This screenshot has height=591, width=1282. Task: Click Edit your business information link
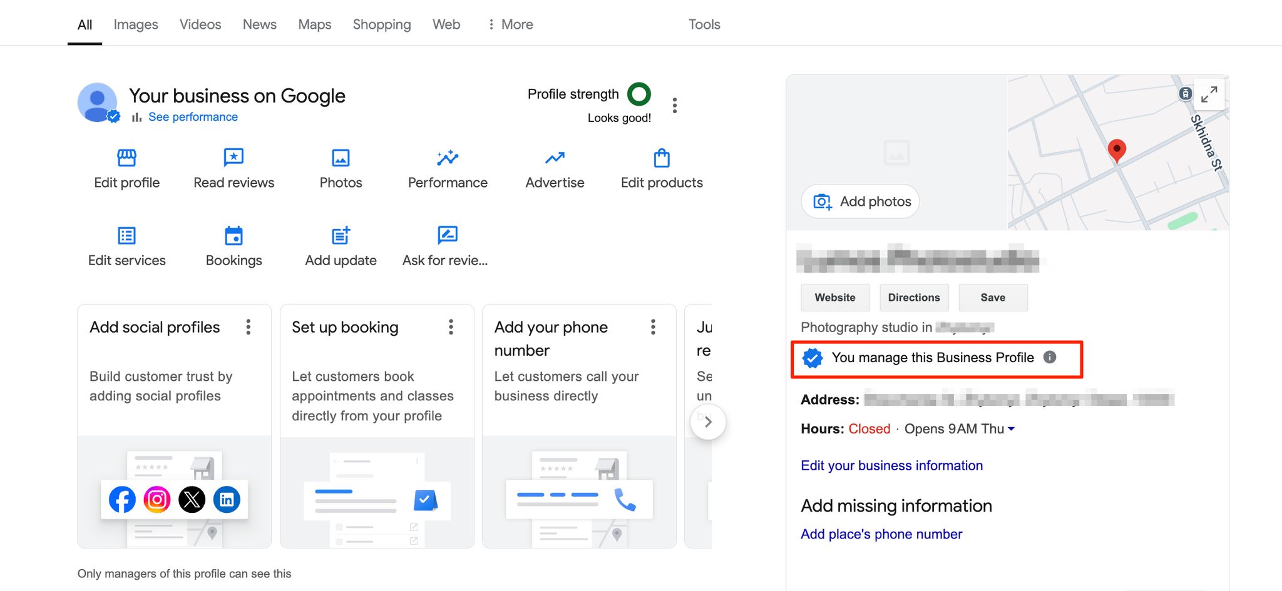point(891,465)
